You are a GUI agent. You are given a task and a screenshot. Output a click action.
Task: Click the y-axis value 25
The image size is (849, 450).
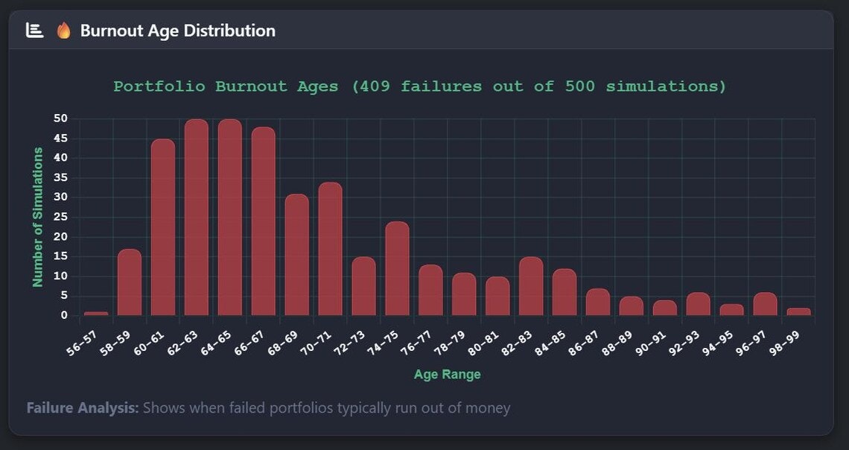[60, 217]
